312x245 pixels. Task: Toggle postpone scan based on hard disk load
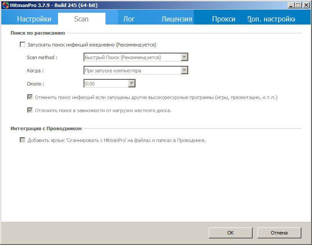pyautogui.click(x=30, y=110)
